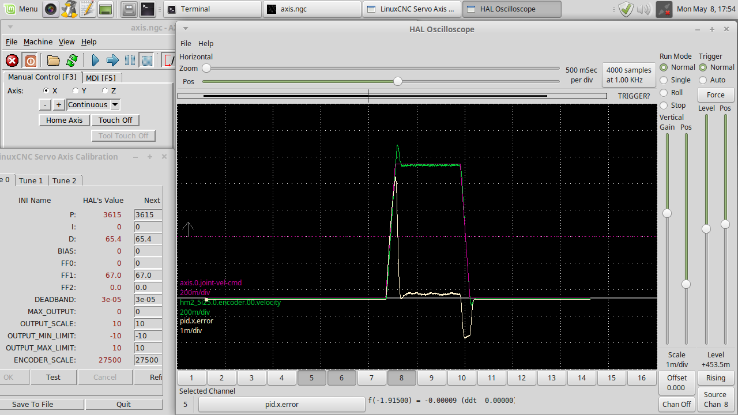Step program with blue right-arrow icon
Image resolution: width=738 pixels, height=415 pixels.
tap(113, 60)
